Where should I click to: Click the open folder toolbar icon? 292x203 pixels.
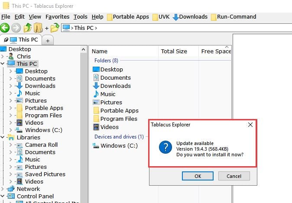click(x=55, y=28)
